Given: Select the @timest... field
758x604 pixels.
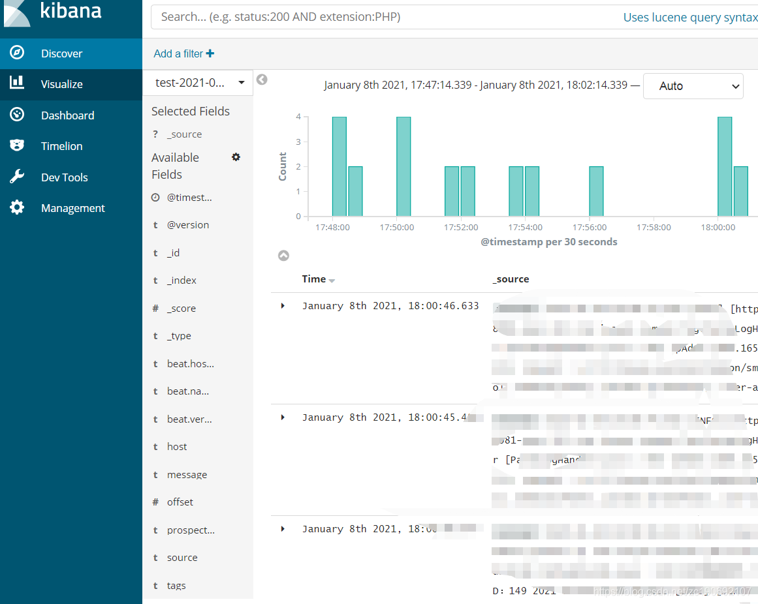Looking at the screenshot, I should [x=189, y=198].
